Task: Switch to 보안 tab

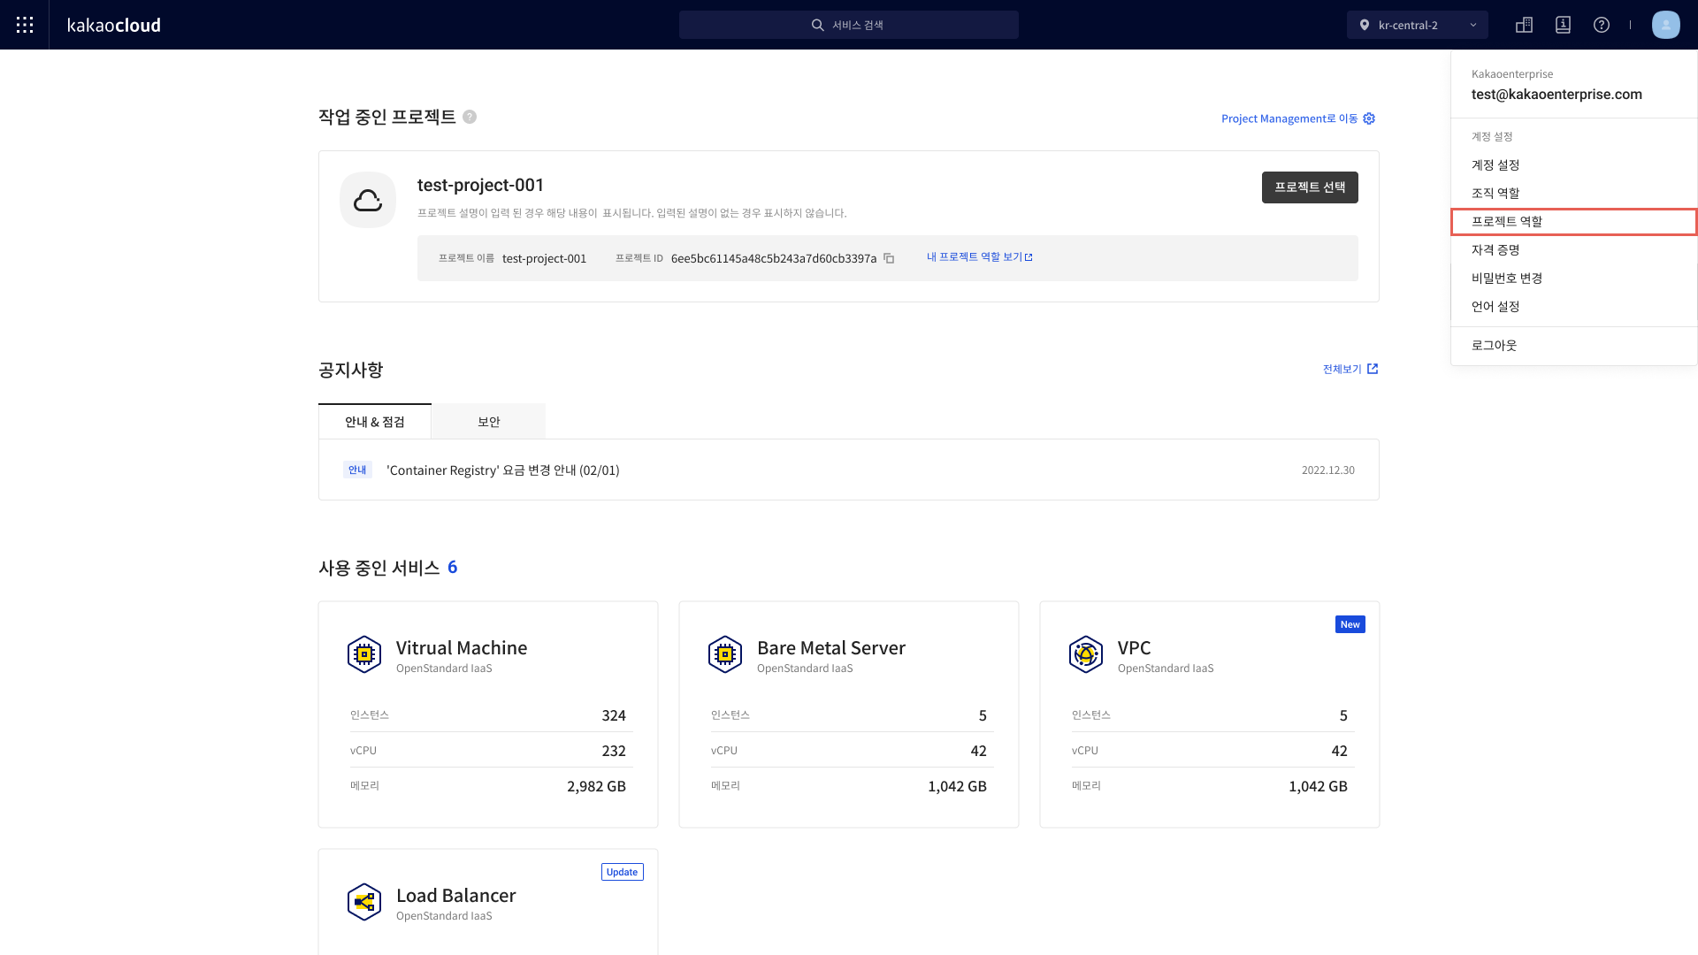Action: coord(489,422)
